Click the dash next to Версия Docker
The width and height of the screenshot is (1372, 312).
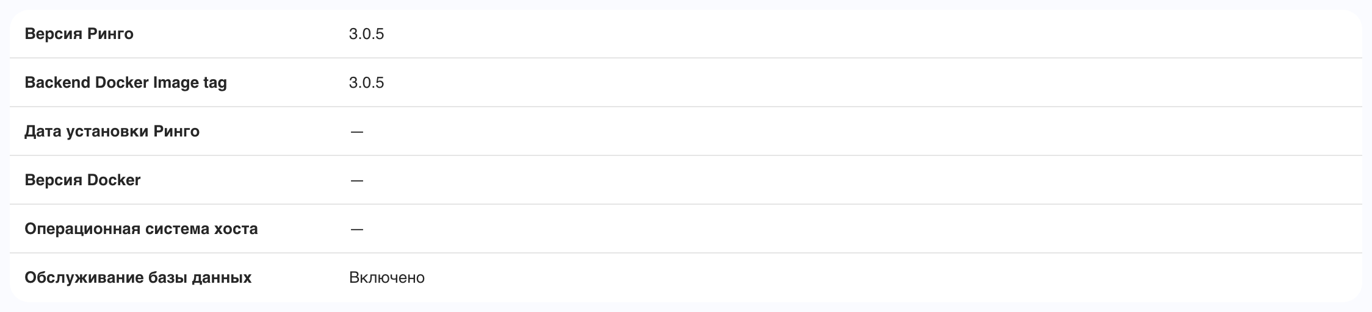(x=357, y=180)
